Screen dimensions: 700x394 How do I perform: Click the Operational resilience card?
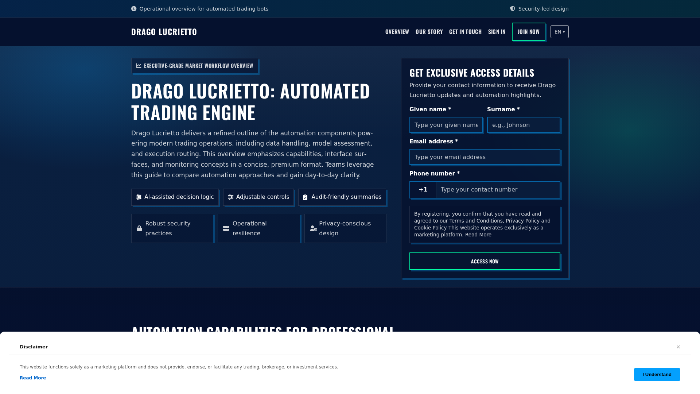coord(259,228)
